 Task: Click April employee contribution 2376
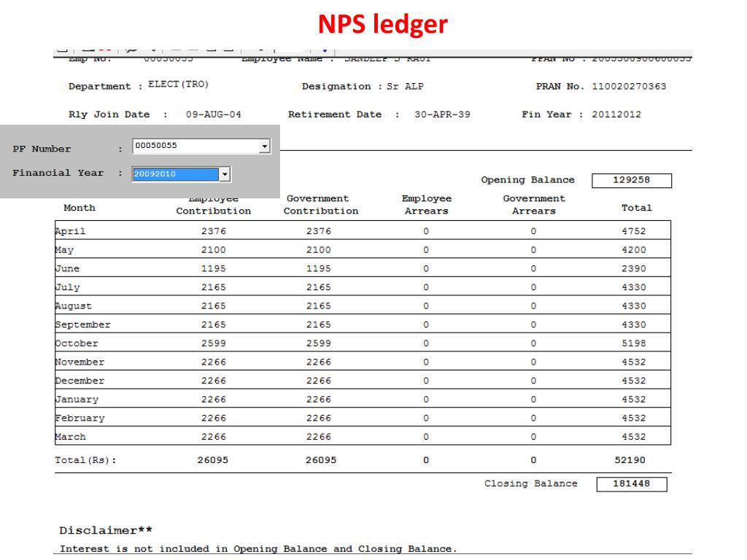click(214, 231)
